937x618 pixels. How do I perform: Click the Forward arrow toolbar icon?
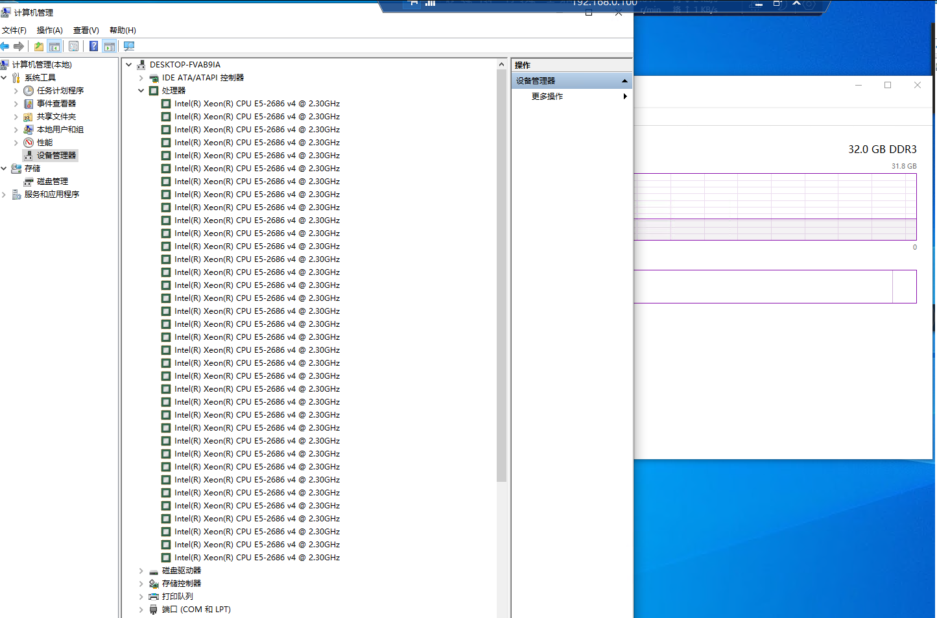pos(19,46)
